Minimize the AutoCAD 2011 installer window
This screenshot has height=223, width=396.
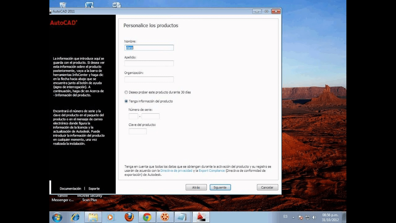257,11
